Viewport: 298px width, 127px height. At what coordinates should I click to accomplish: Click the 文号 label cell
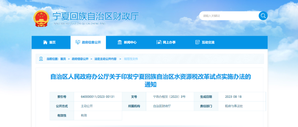pyautogui.click(x=134, y=97)
